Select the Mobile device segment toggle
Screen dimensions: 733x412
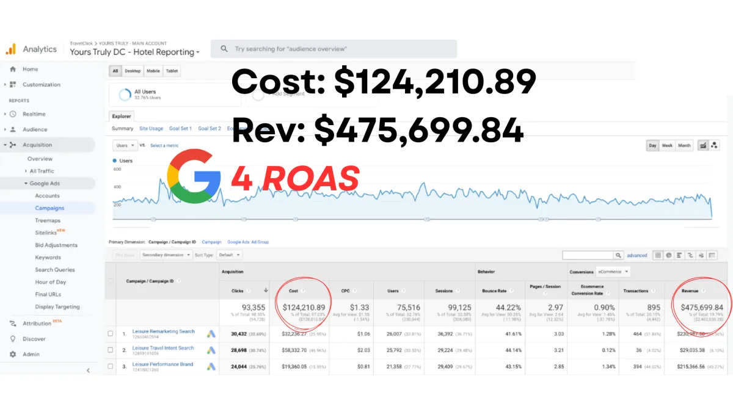tap(153, 71)
